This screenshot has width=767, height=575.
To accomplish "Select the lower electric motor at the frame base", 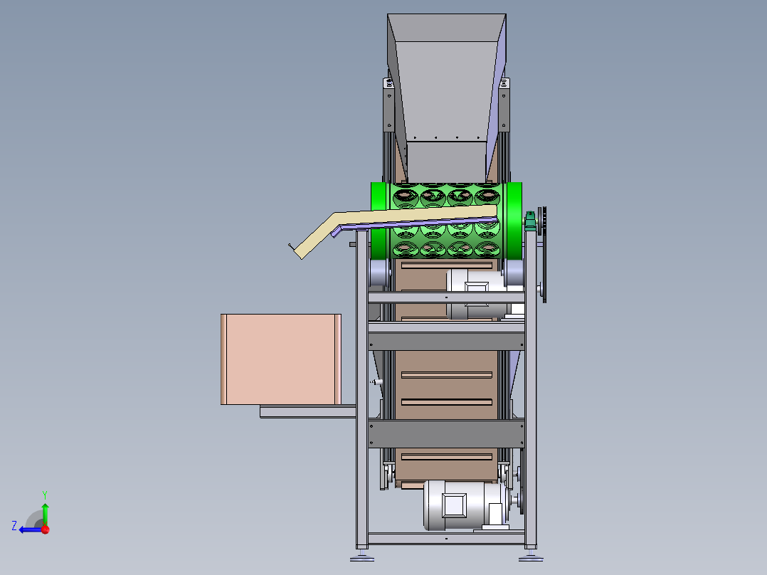I will [467, 505].
